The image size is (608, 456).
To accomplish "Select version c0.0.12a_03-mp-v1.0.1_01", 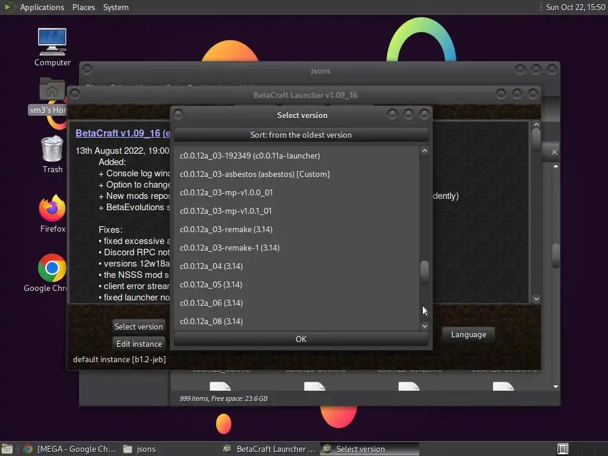I will point(297,211).
